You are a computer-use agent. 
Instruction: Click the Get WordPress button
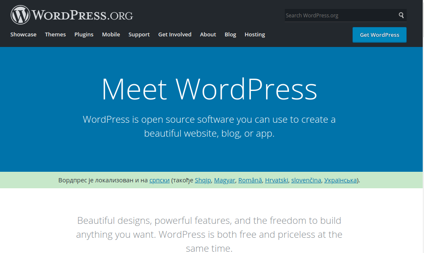pos(380,35)
